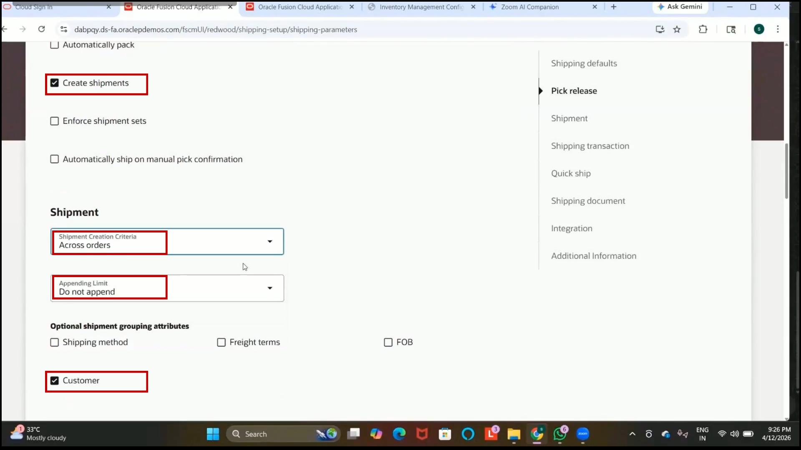
Task: Close the Zoom AI Companion tab
Action: [x=594, y=7]
